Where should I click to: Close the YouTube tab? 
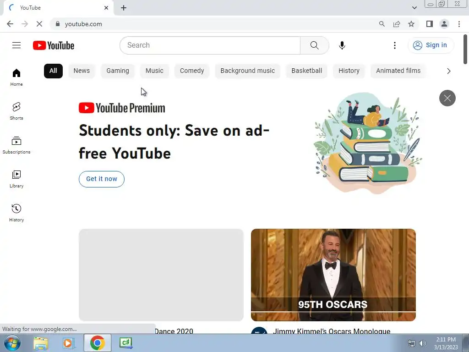[106, 8]
